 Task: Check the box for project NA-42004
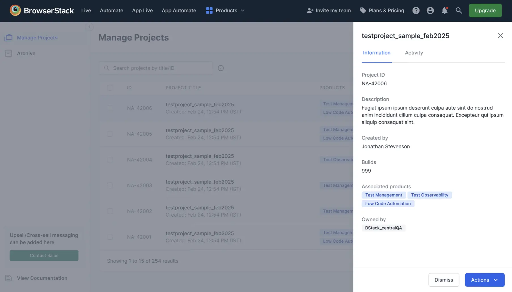coord(110,160)
